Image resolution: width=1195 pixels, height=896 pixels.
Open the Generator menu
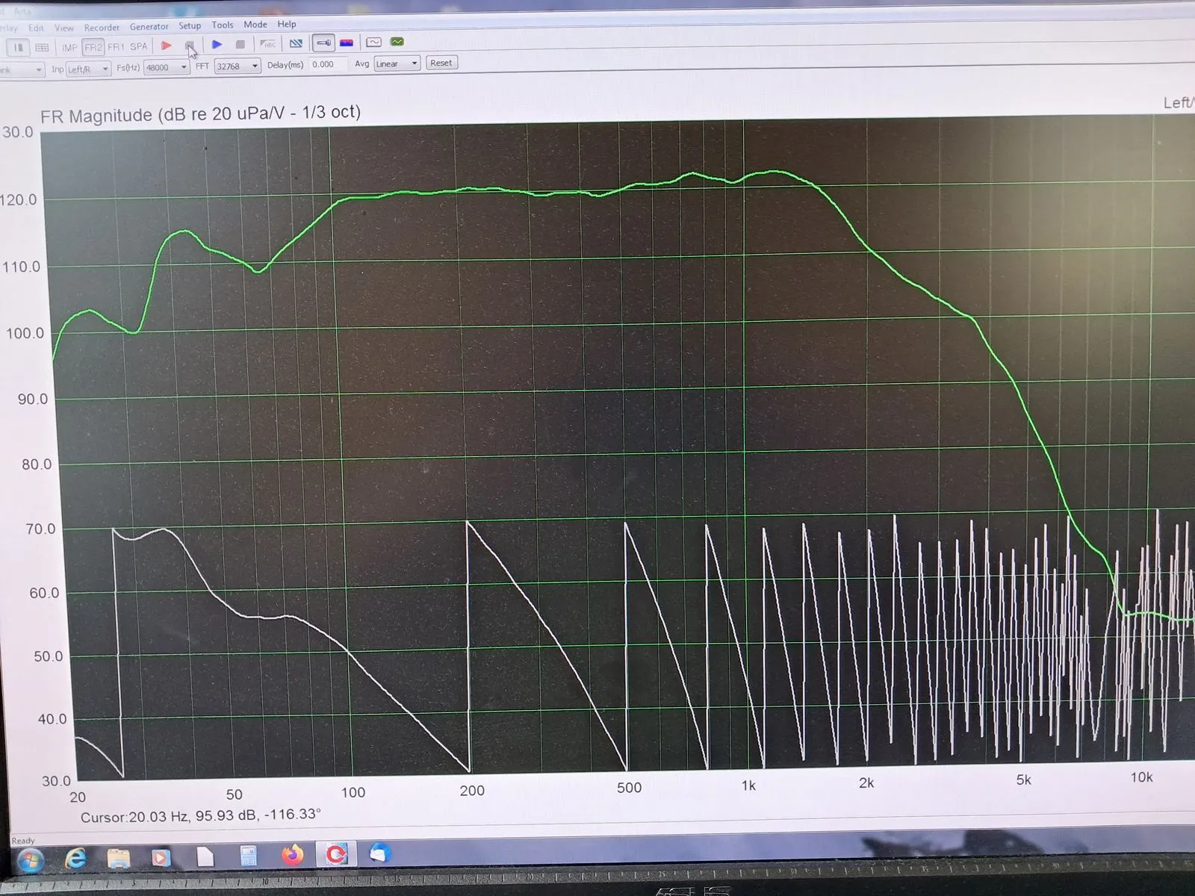tap(149, 26)
